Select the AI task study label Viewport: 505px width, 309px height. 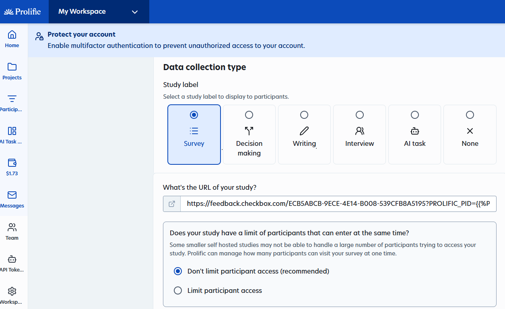pos(414,135)
